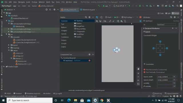Click the orientation toggle icon in design toolbar

(x=101, y=17)
